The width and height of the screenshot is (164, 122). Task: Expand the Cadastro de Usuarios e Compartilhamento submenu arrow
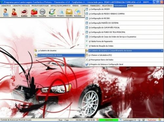pyautogui.click(x=162, y=51)
